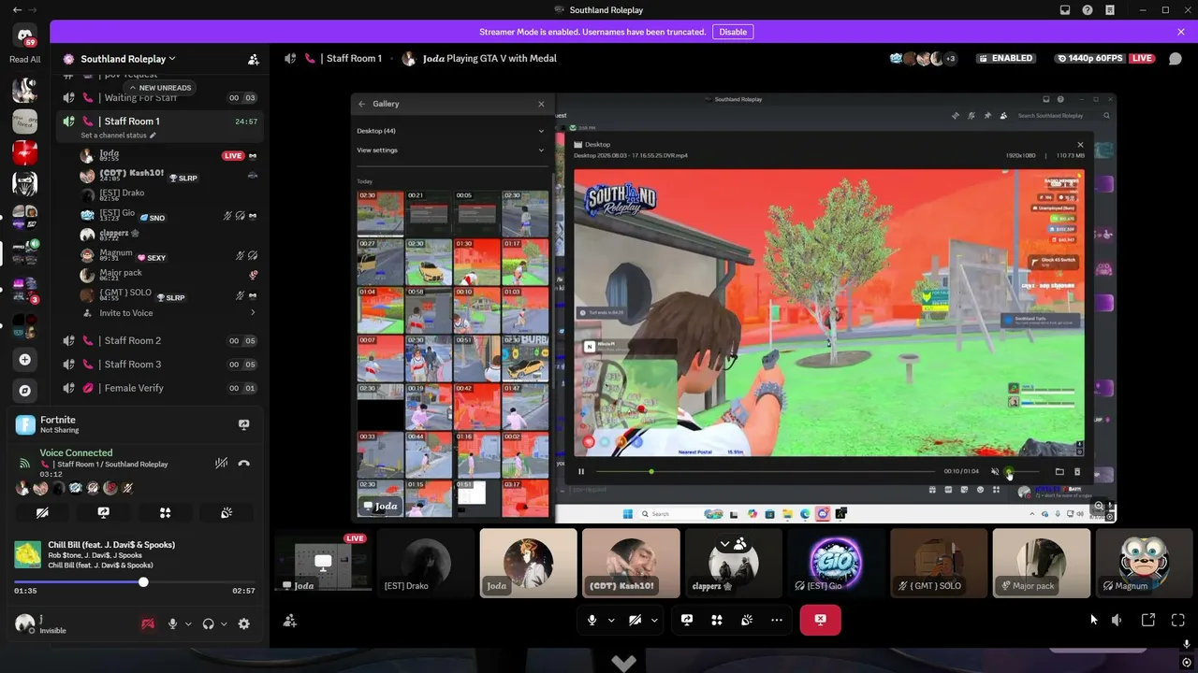
Task: Open Activities from the call control bar
Action: coord(717,620)
